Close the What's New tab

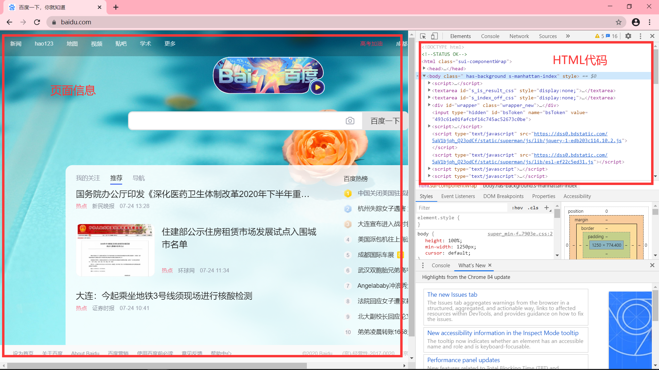click(490, 265)
